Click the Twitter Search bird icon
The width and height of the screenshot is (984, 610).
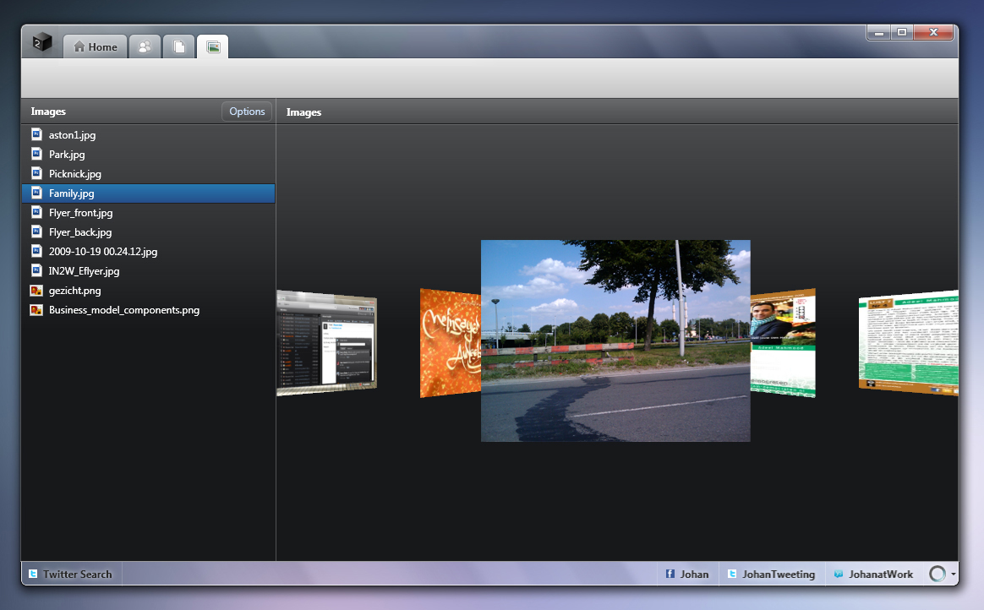tap(33, 575)
